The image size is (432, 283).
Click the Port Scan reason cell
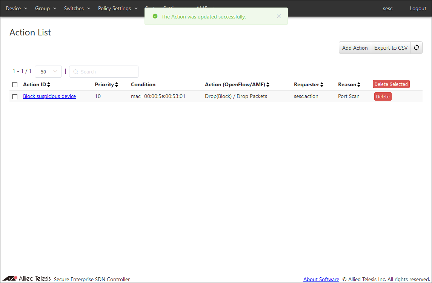pyautogui.click(x=349, y=96)
